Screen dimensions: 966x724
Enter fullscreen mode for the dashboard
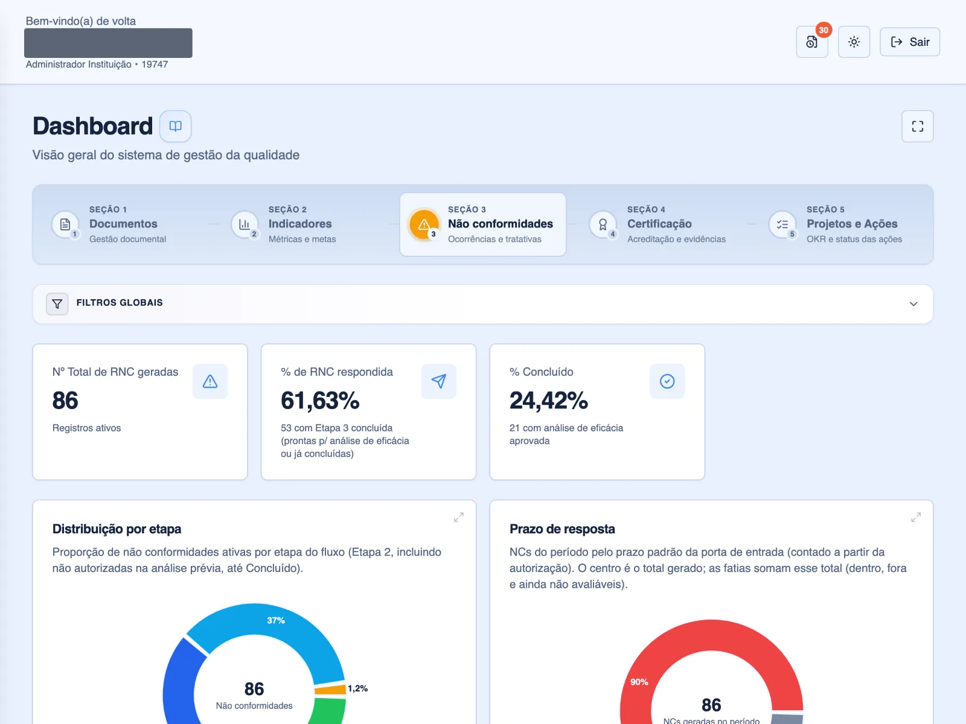[918, 126]
